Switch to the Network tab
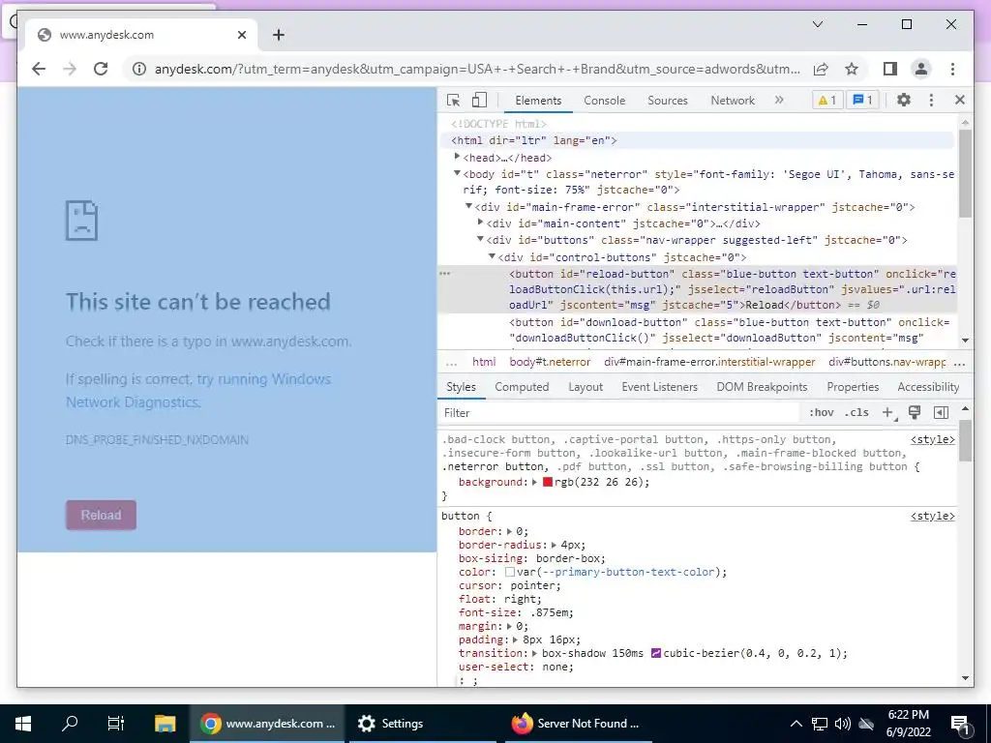The height and width of the screenshot is (743, 991). click(x=733, y=101)
